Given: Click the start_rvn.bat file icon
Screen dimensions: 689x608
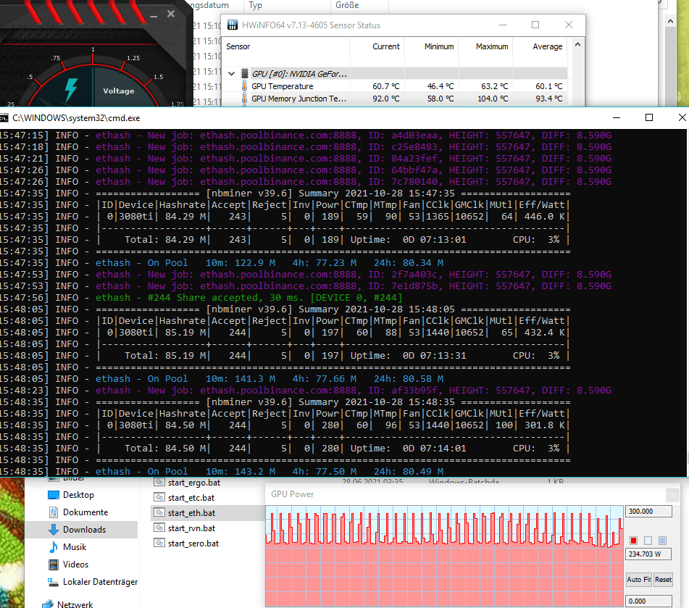Looking at the screenshot, I should coord(159,528).
